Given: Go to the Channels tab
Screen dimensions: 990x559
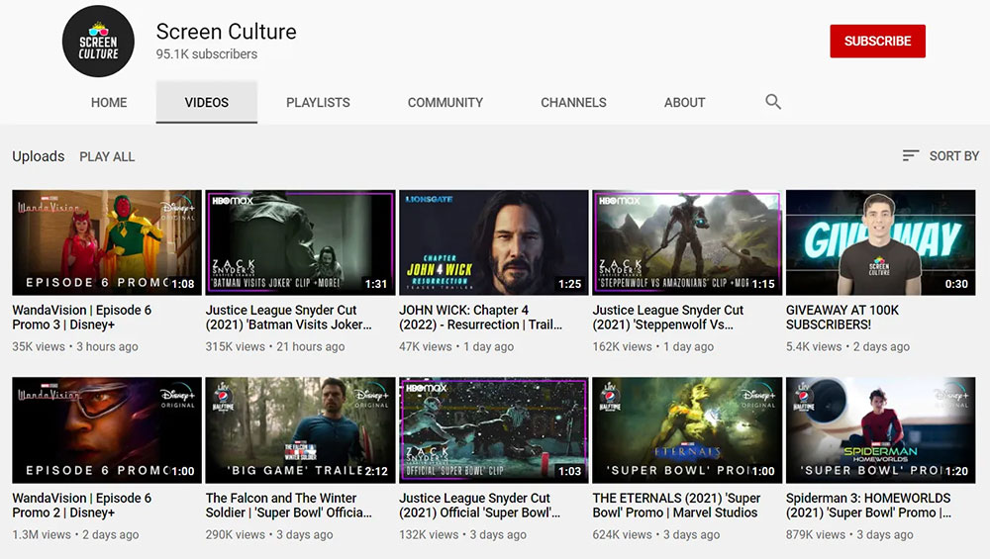Looking at the screenshot, I should [x=573, y=102].
